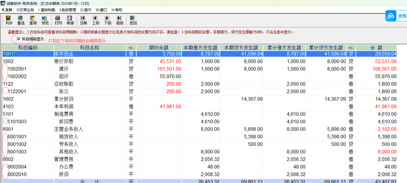Click the 银行存款 account name
407x183 pixels.
[x=63, y=61]
